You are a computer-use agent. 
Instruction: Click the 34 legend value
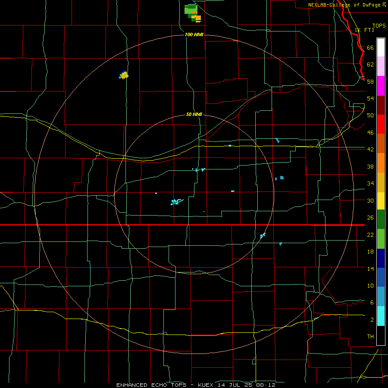coord(370,184)
